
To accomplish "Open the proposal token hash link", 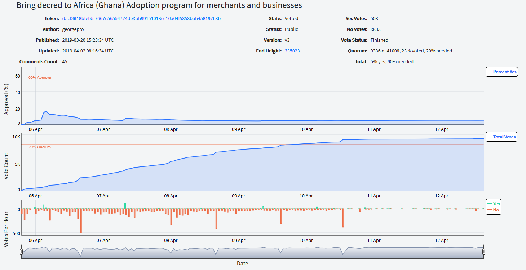I will [141, 18].
